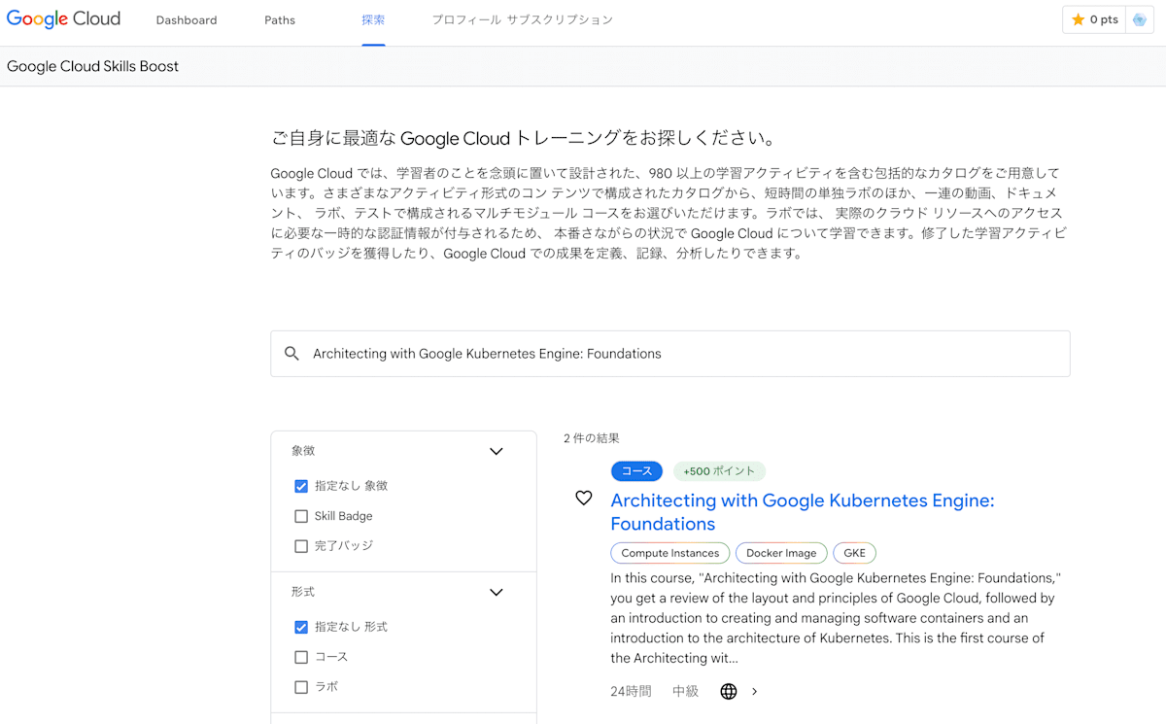
Task: Click the Google Cloud logo
Action: [x=63, y=19]
